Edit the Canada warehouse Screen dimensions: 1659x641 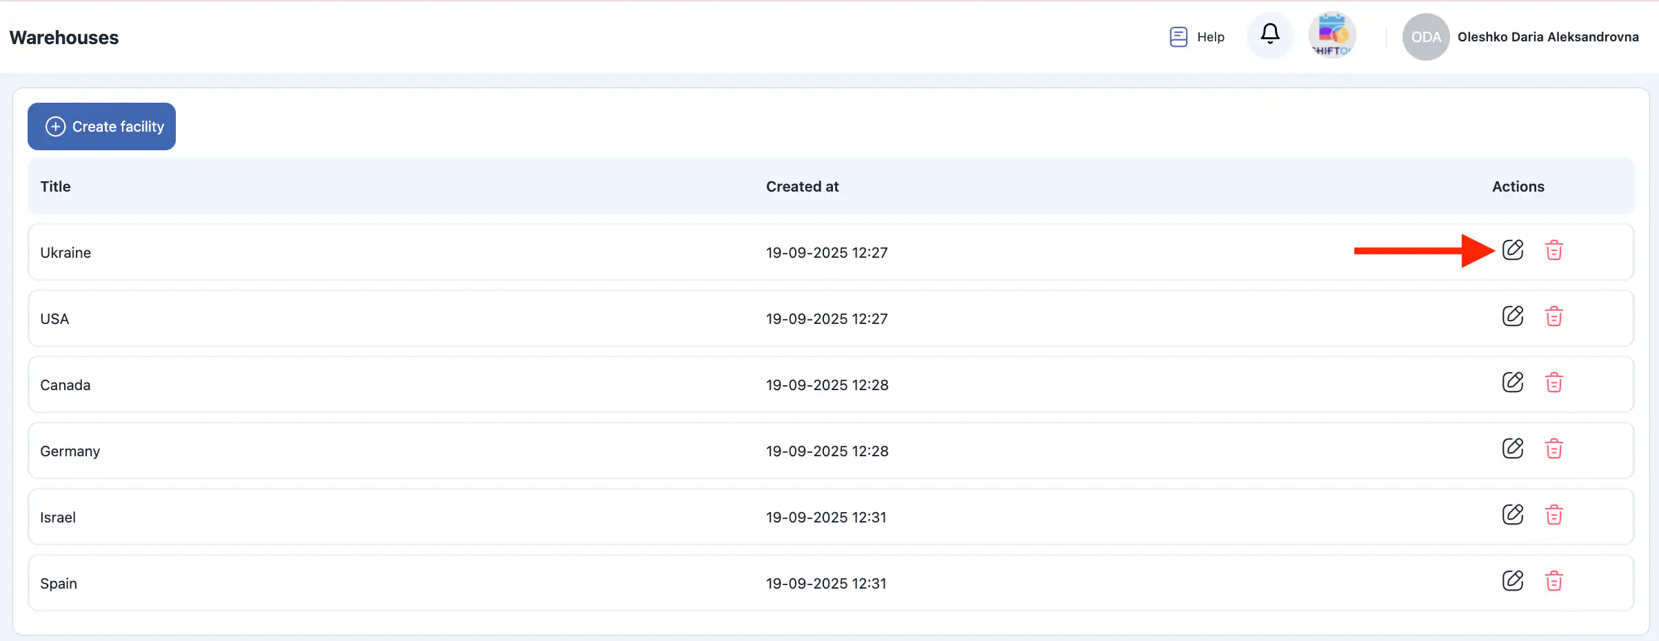tap(1512, 382)
